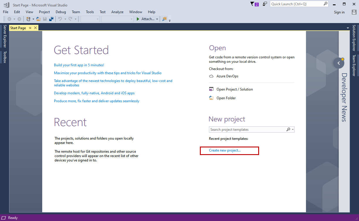Open the Solution Configurations combo box
The width and height of the screenshot is (359, 221).
[90, 19]
